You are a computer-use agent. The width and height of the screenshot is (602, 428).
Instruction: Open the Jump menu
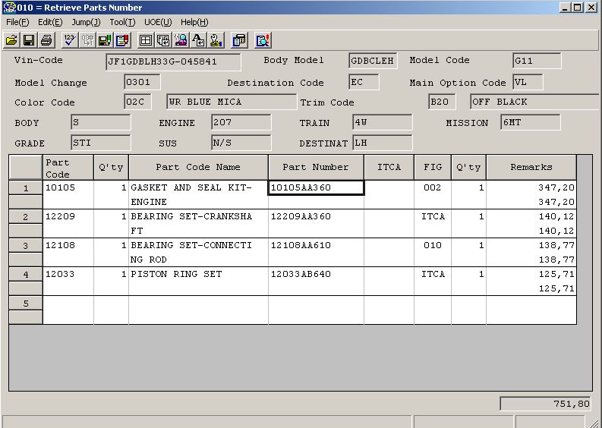tap(86, 22)
